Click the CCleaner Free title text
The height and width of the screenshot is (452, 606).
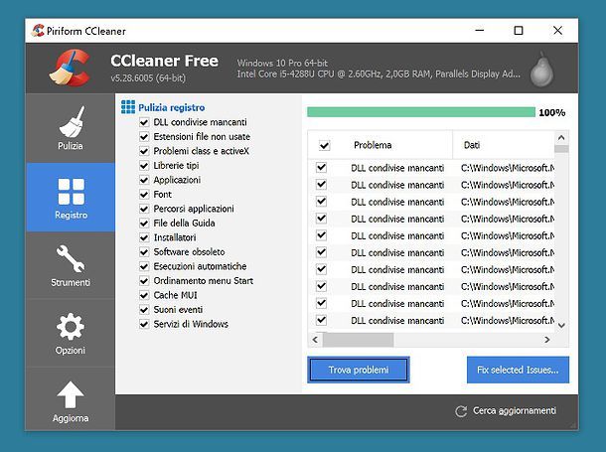click(x=164, y=61)
